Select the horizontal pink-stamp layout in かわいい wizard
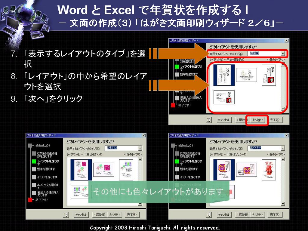This screenshot has height=231, width=308. [103, 170]
